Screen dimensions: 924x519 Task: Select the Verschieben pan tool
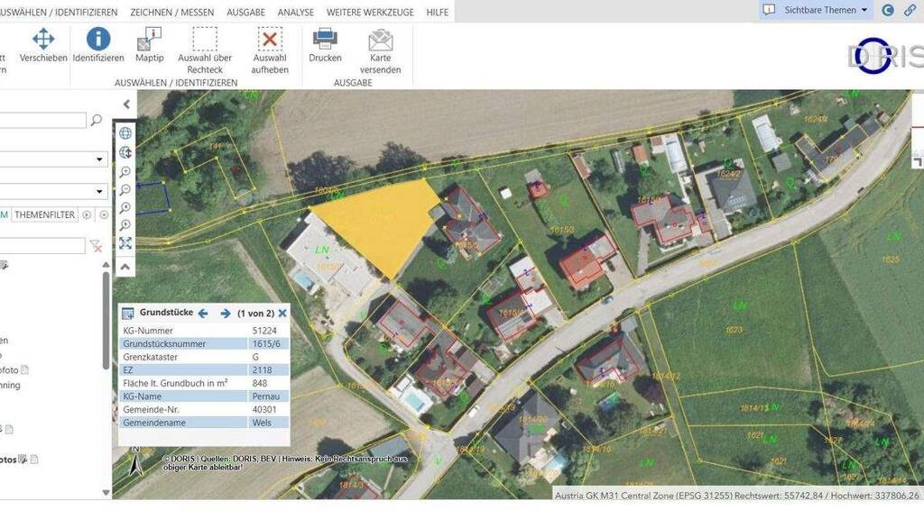tap(43, 46)
